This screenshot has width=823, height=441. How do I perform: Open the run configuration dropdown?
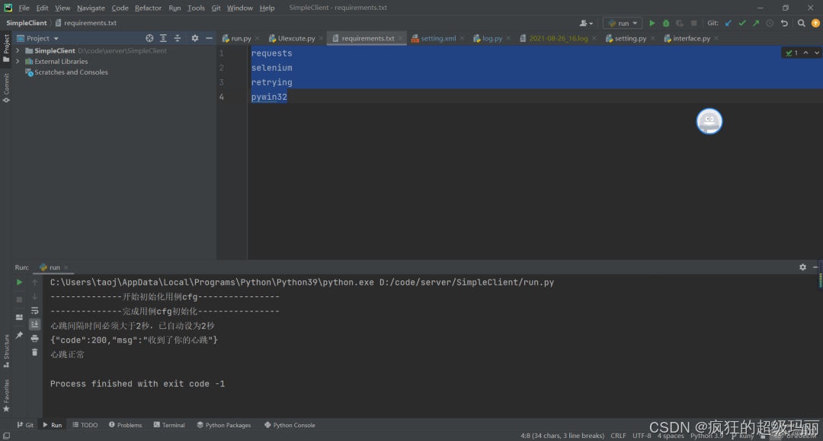click(x=623, y=23)
